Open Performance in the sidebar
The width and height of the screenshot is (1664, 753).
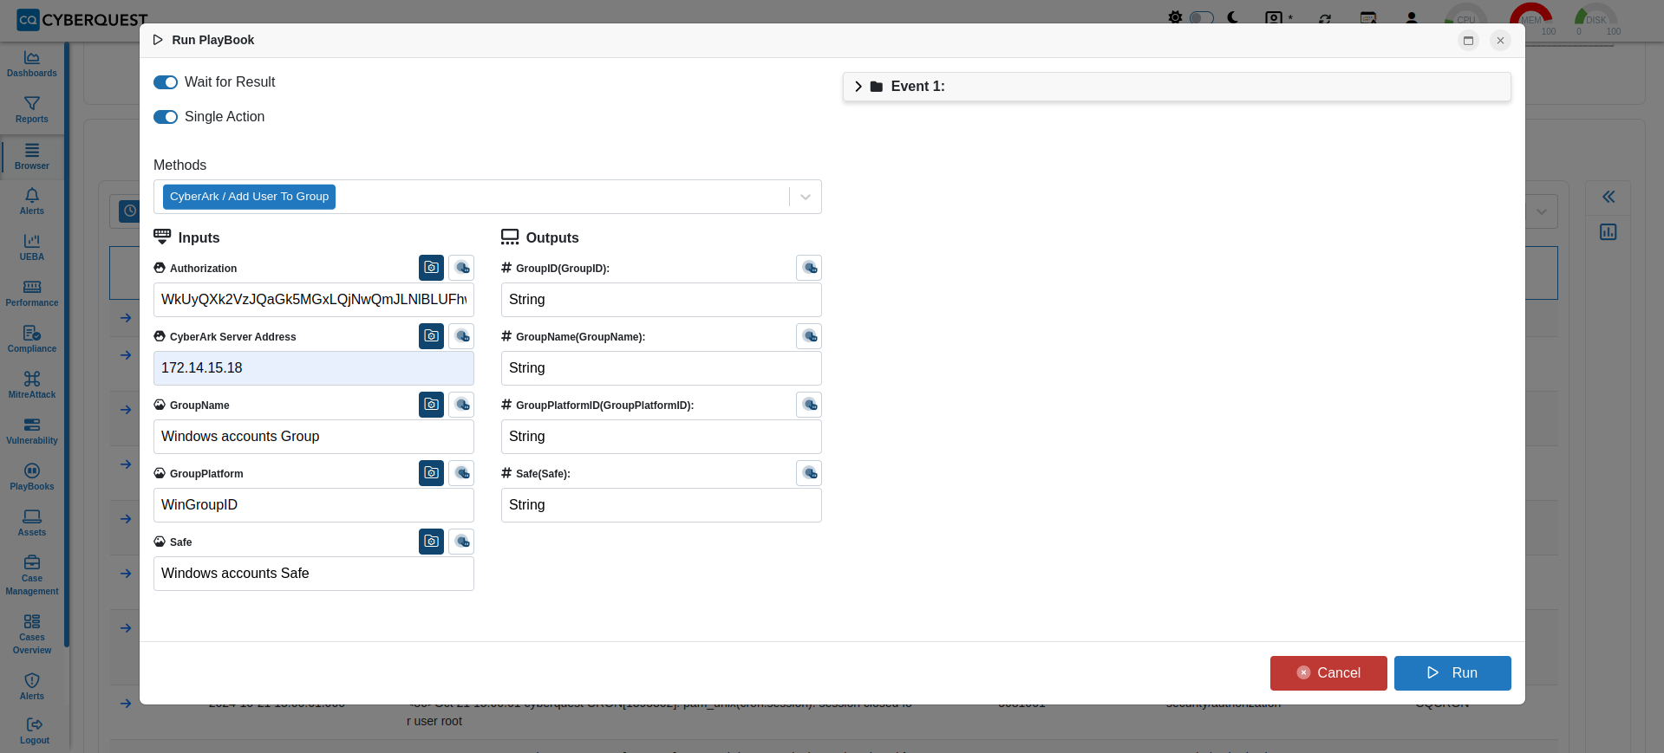click(x=32, y=294)
